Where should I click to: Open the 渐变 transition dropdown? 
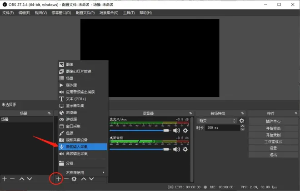click(217, 121)
